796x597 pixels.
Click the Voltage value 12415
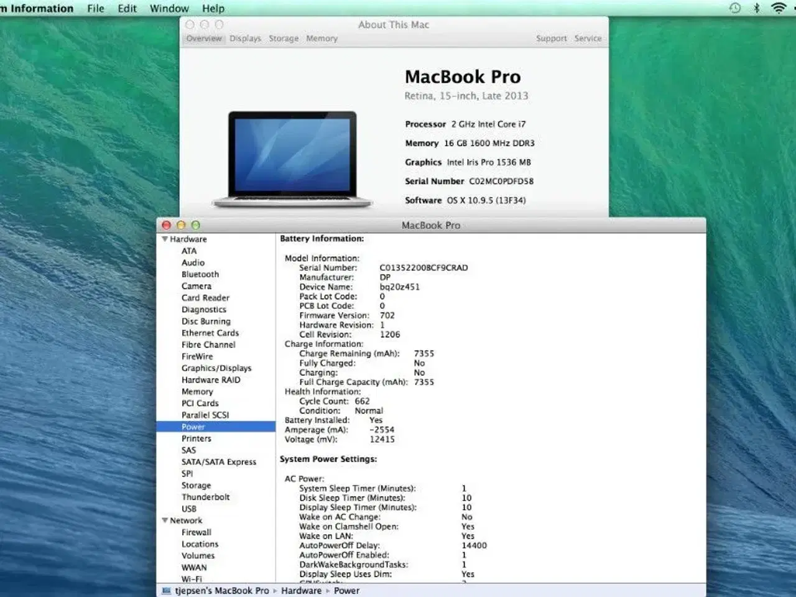tap(382, 439)
